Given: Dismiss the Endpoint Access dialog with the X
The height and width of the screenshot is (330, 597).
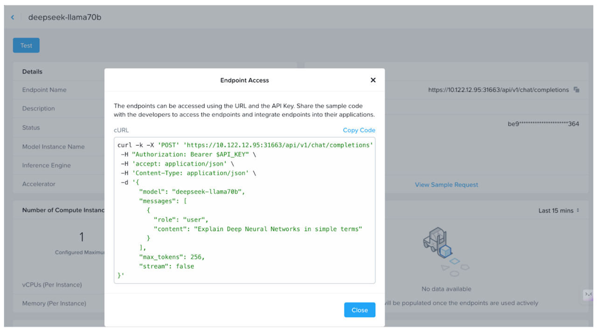Looking at the screenshot, I should pyautogui.click(x=373, y=80).
